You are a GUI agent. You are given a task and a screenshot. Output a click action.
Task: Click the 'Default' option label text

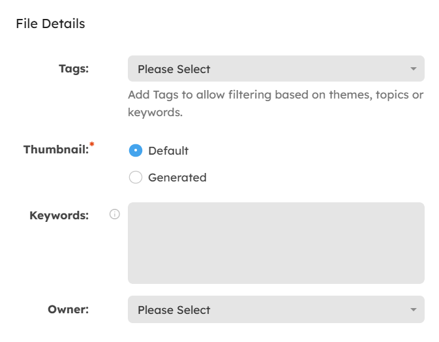pos(168,151)
